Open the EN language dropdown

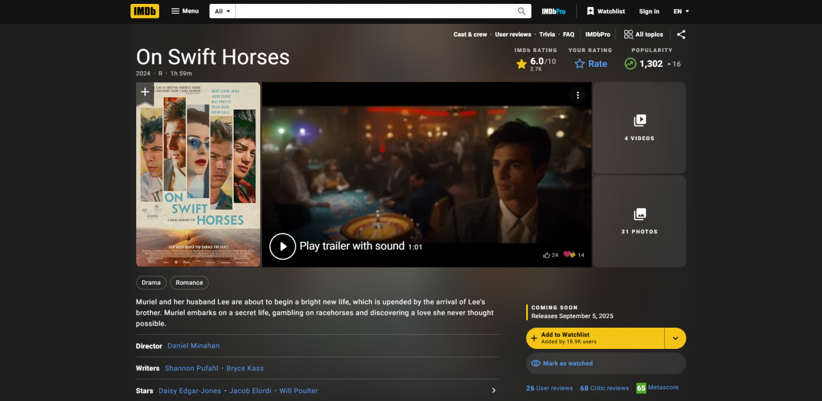pos(681,11)
